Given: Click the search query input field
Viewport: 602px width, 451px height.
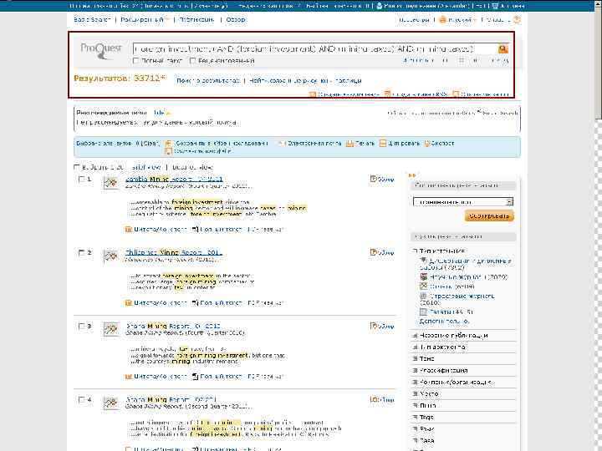Looking at the screenshot, I should tap(315, 48).
